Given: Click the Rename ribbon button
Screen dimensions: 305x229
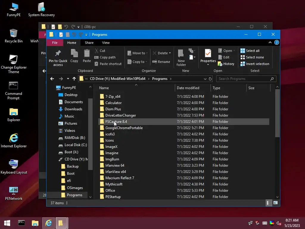Looking at the screenshot, I should [x=161, y=62].
